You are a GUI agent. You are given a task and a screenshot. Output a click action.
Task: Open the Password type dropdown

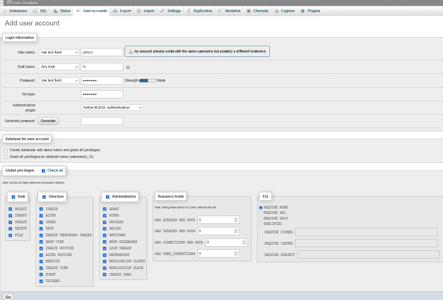(x=59, y=81)
